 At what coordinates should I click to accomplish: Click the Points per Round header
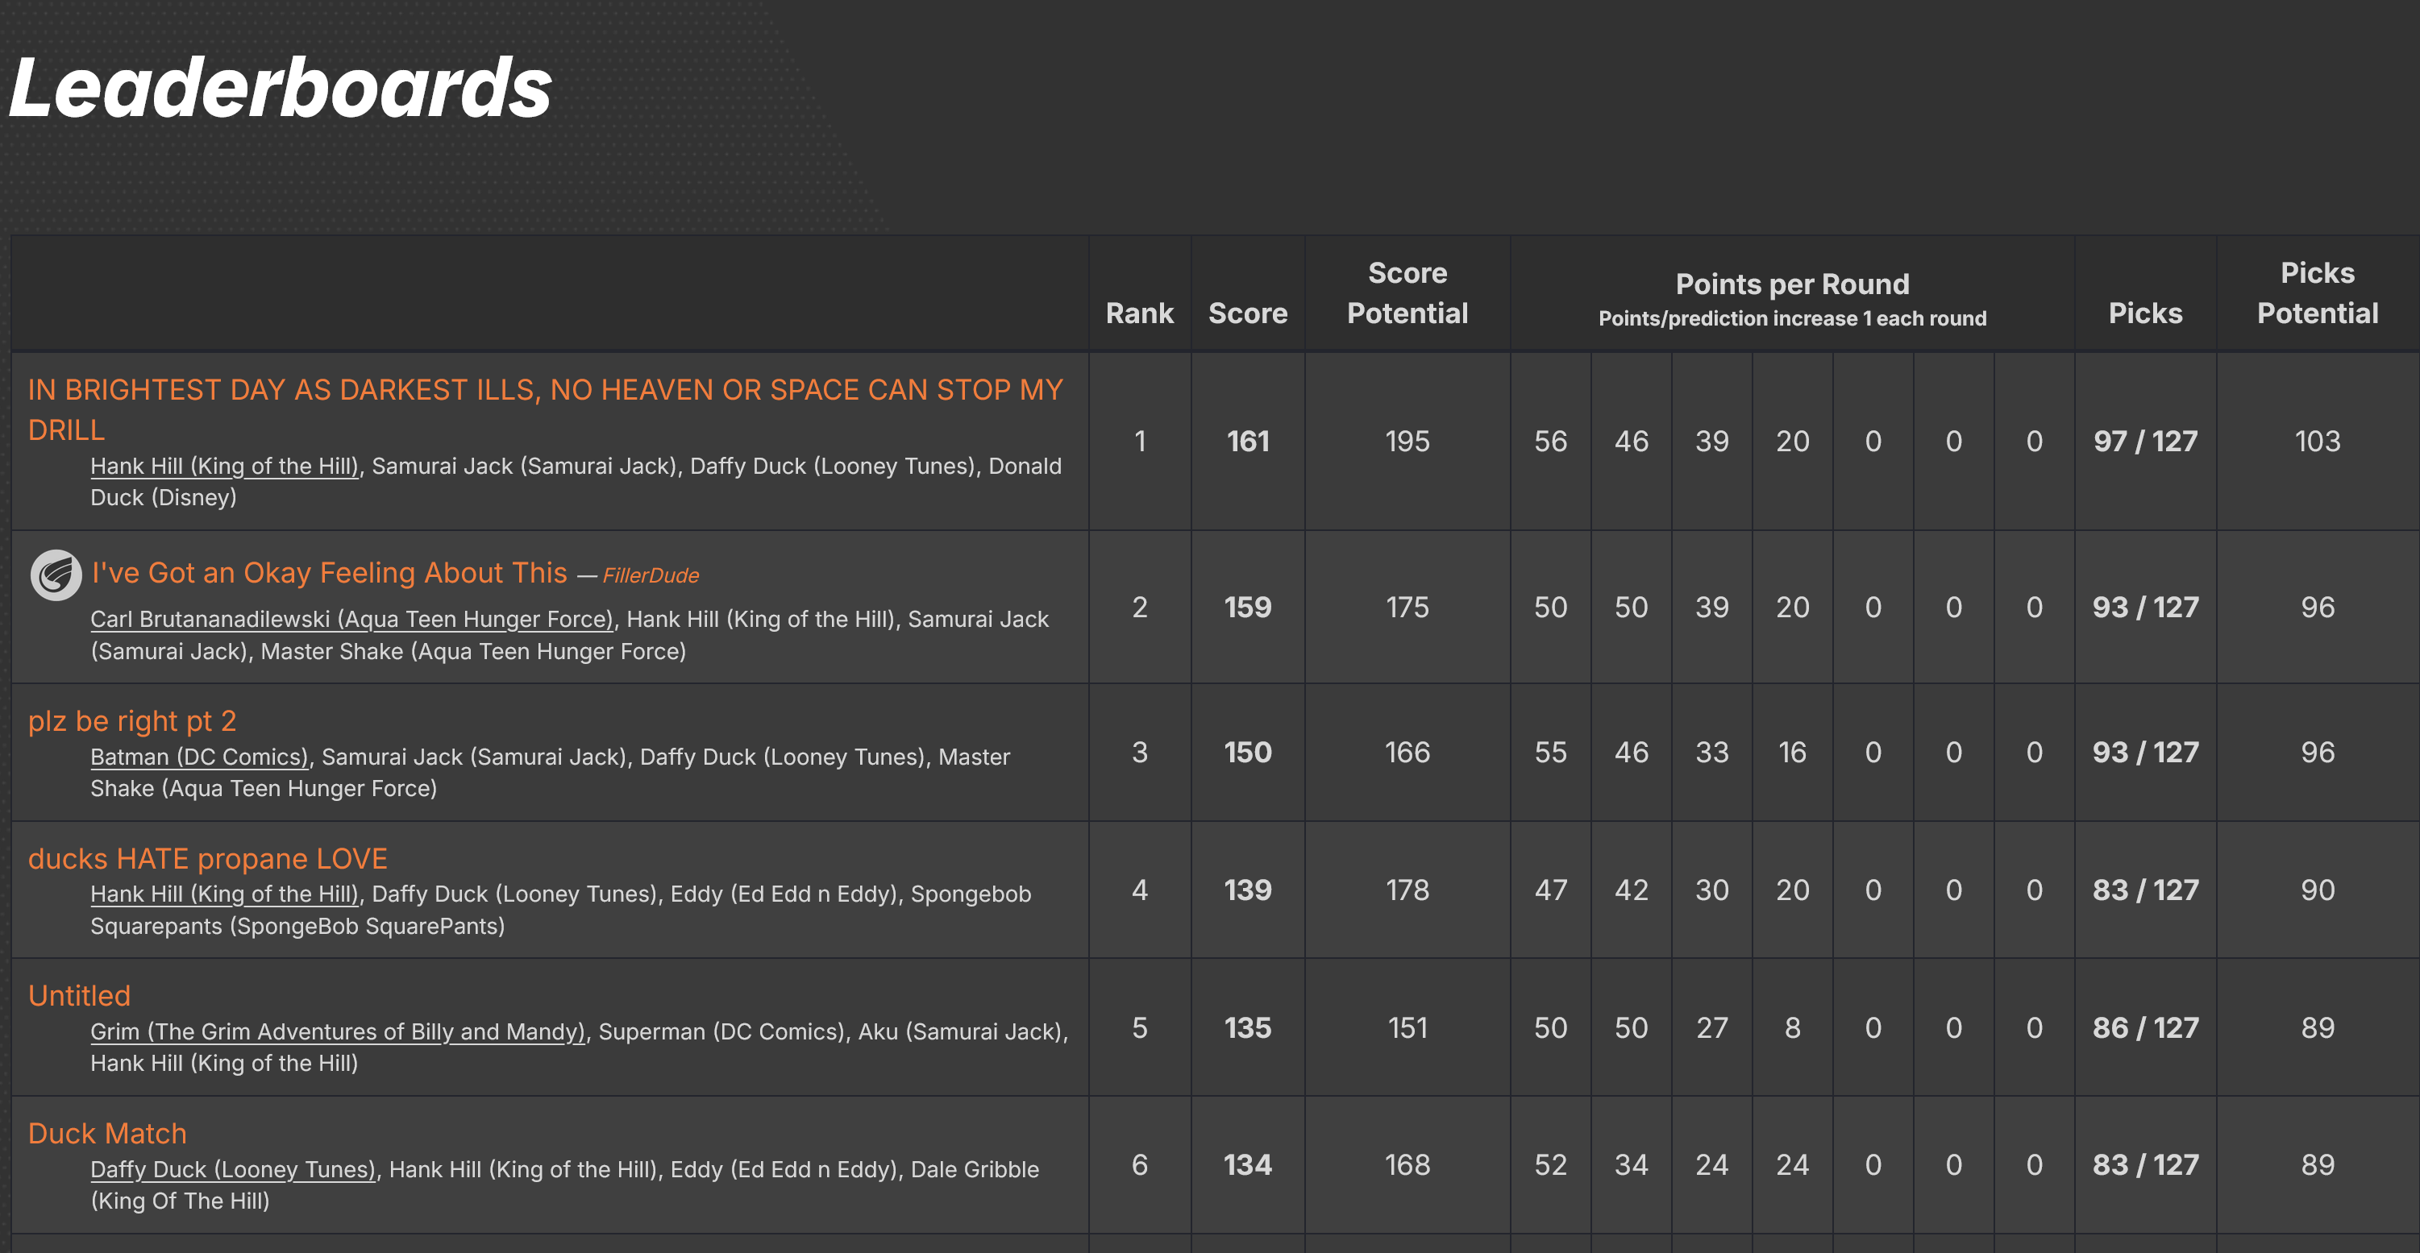[1791, 284]
